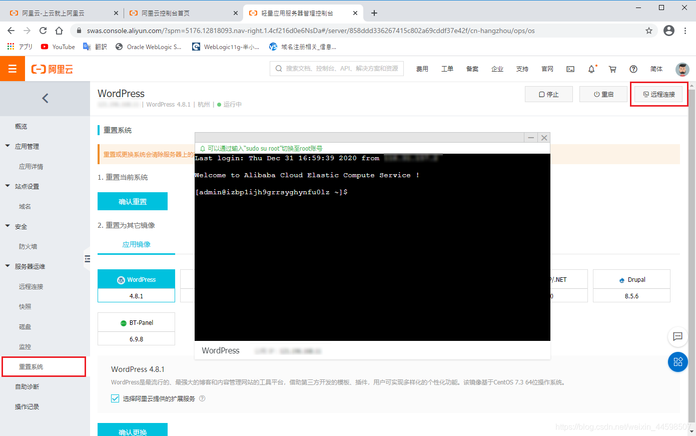696x436 pixels.
Task: Open 防火墙 in sidebar
Action: tap(28, 246)
